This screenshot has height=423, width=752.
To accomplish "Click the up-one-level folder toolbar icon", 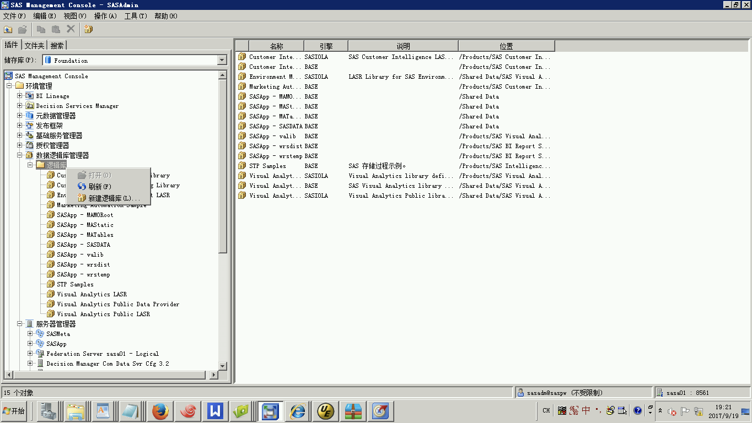I will pos(8,29).
